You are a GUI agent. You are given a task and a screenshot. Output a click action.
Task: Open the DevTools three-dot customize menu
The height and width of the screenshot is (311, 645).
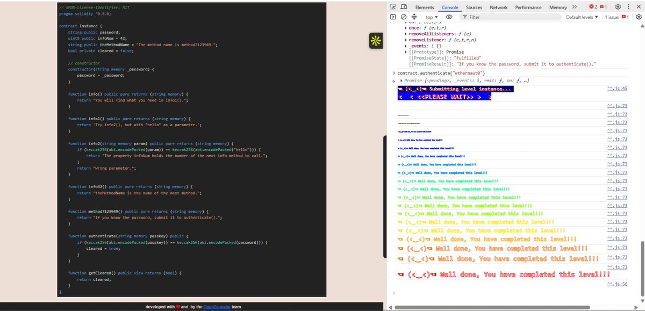pyautogui.click(x=629, y=7)
